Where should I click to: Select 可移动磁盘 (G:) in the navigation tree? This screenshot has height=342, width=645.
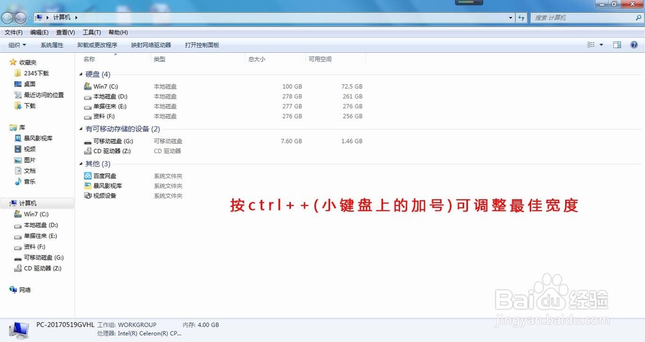point(44,258)
